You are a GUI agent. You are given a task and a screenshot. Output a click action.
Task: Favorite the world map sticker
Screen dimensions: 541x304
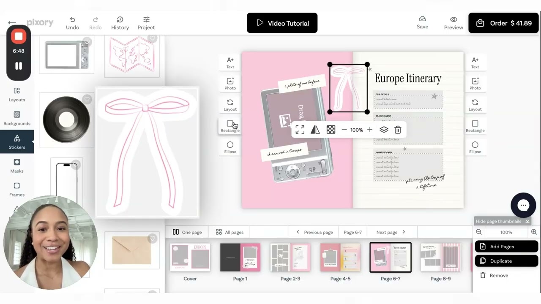coord(153,38)
